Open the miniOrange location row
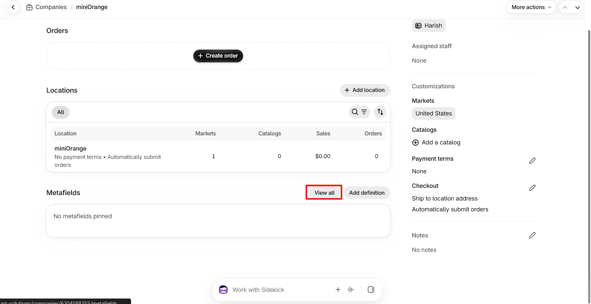591x304 pixels. pyautogui.click(x=218, y=156)
